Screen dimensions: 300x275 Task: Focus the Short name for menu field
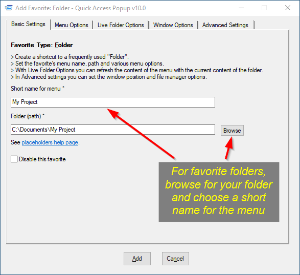click(113, 102)
